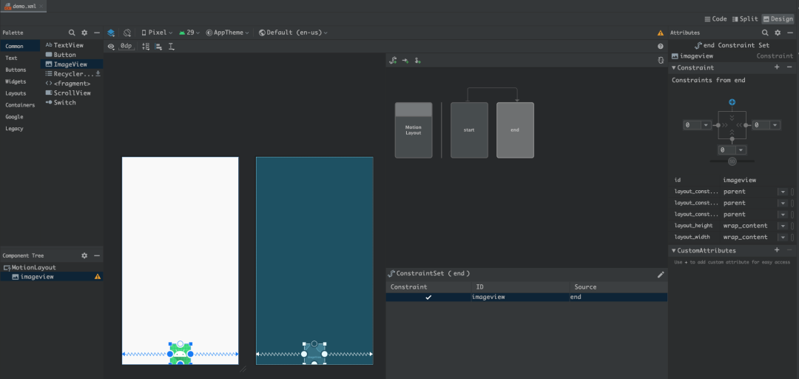799x379 pixels.
Task: Toggle the view options eye icon
Action: (x=111, y=46)
